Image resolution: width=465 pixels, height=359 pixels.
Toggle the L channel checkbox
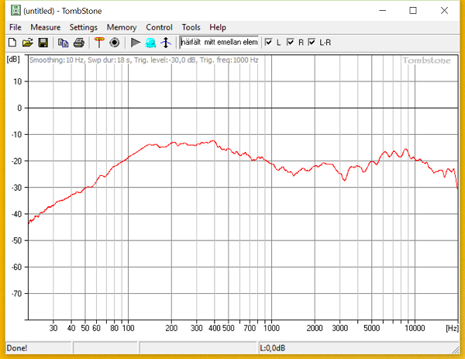269,42
